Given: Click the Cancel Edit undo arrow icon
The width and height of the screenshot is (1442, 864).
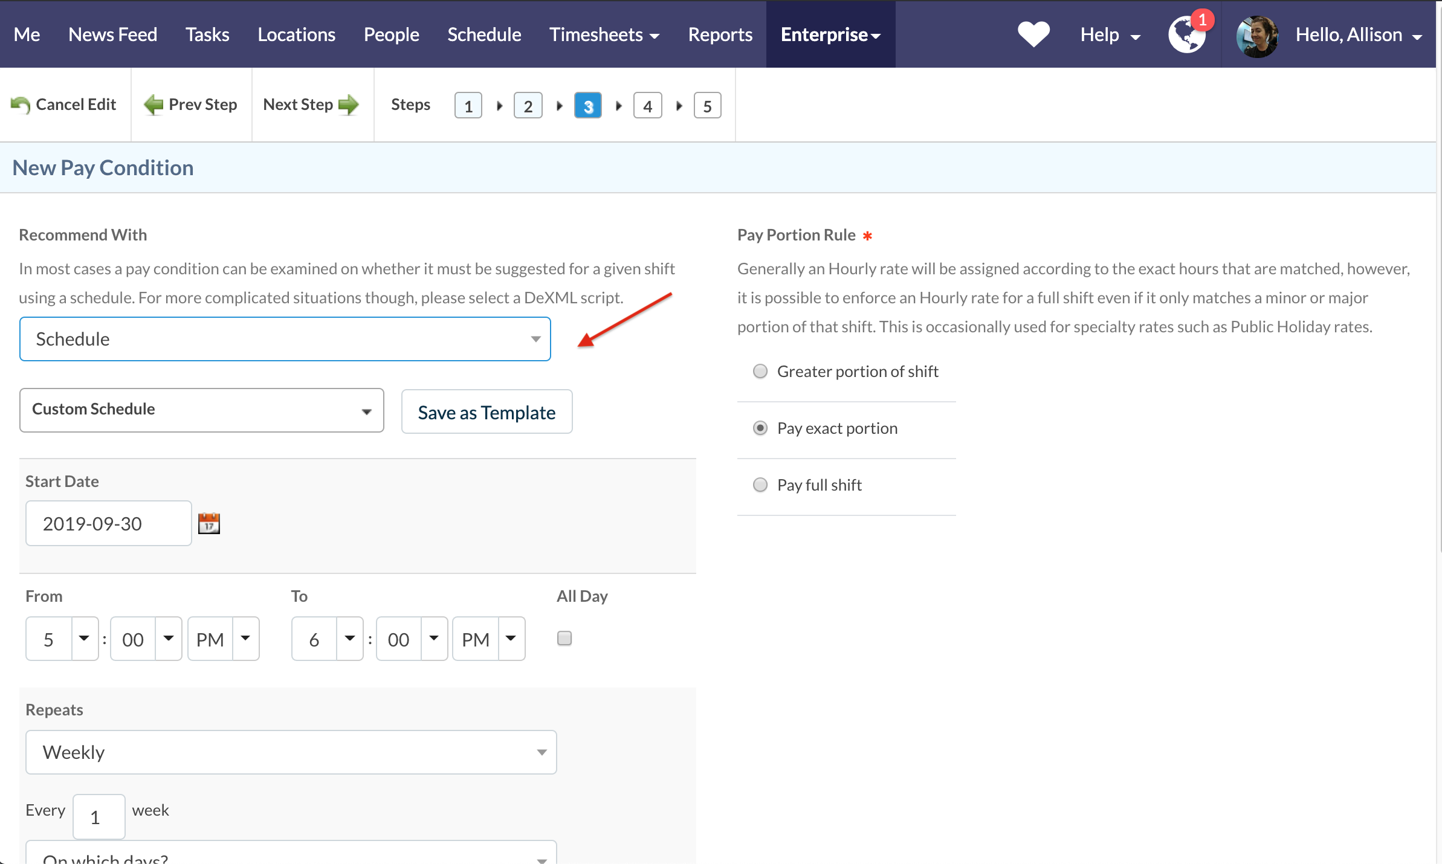Looking at the screenshot, I should [x=21, y=105].
